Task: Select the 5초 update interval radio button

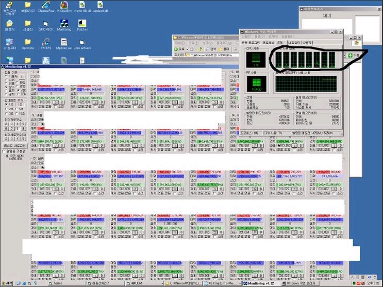Action: click(x=18, y=109)
